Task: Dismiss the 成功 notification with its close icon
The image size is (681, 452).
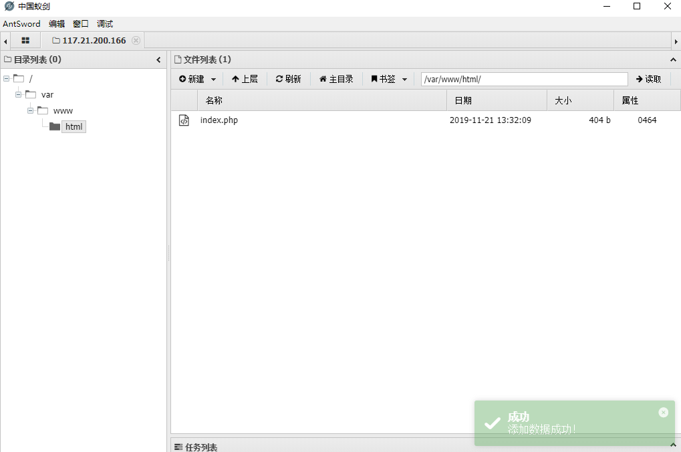Action: [663, 413]
